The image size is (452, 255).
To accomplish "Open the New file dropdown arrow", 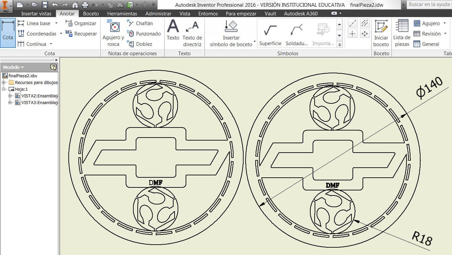I will click(x=27, y=5).
